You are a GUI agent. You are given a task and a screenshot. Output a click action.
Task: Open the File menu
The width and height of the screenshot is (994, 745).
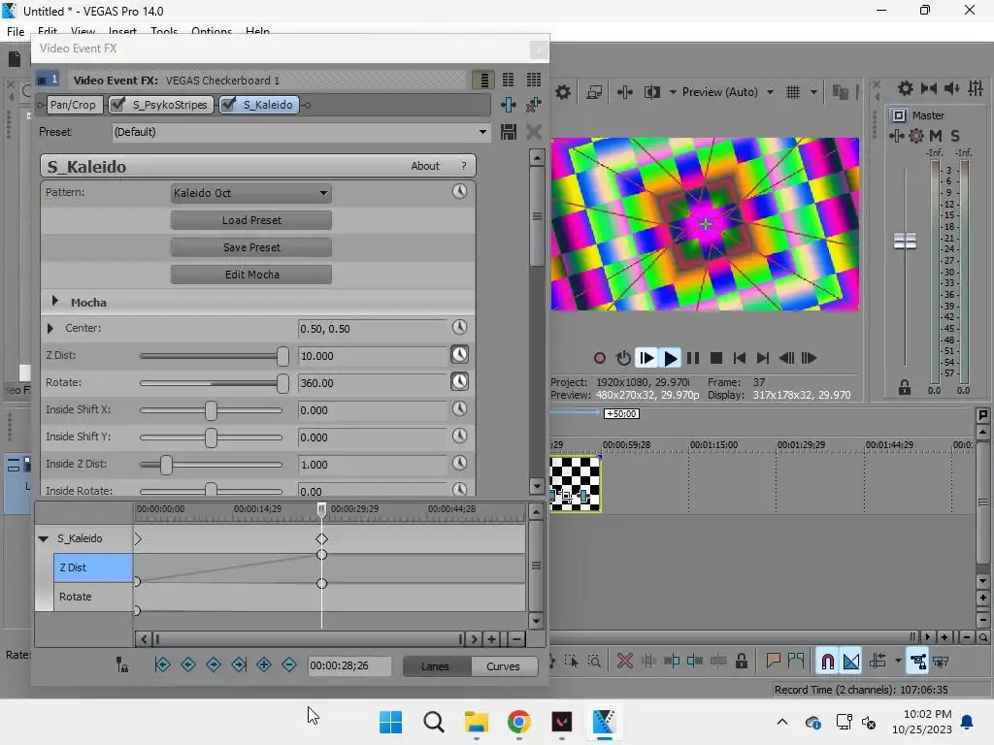click(x=16, y=32)
